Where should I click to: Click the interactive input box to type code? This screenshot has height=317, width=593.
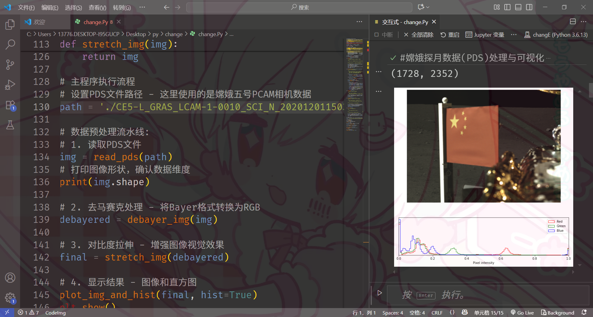pos(488,295)
